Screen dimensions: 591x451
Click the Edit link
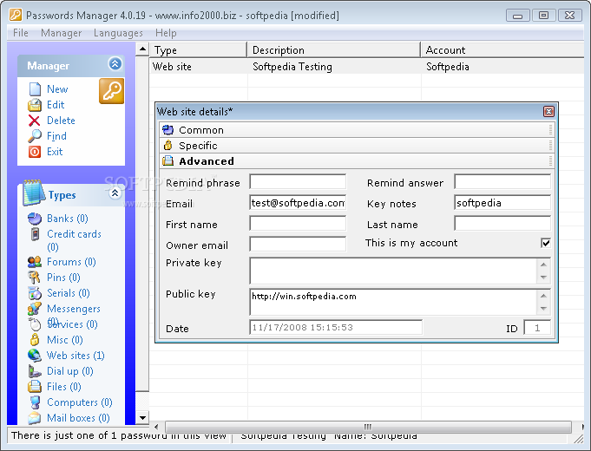click(56, 105)
